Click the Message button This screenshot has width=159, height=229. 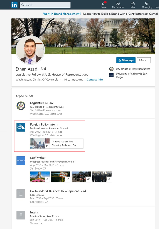(x=126, y=60)
